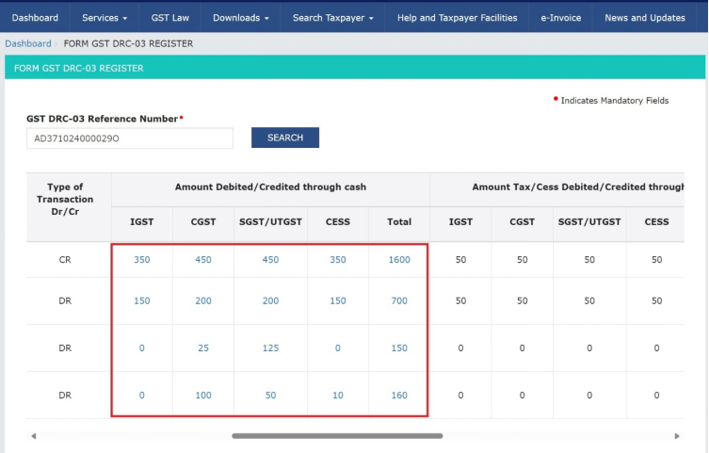
Task: Open the e-Invoice menu item
Action: pos(560,18)
